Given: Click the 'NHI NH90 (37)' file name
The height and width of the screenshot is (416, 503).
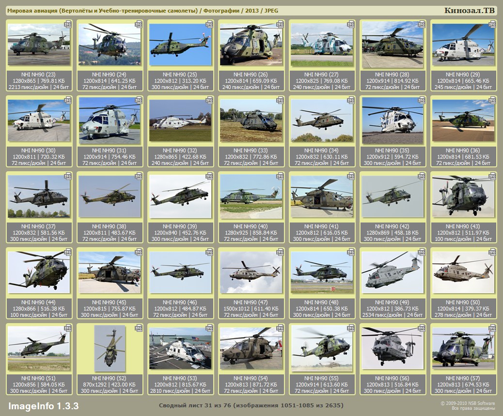Looking at the screenshot, I should click(x=38, y=226).
